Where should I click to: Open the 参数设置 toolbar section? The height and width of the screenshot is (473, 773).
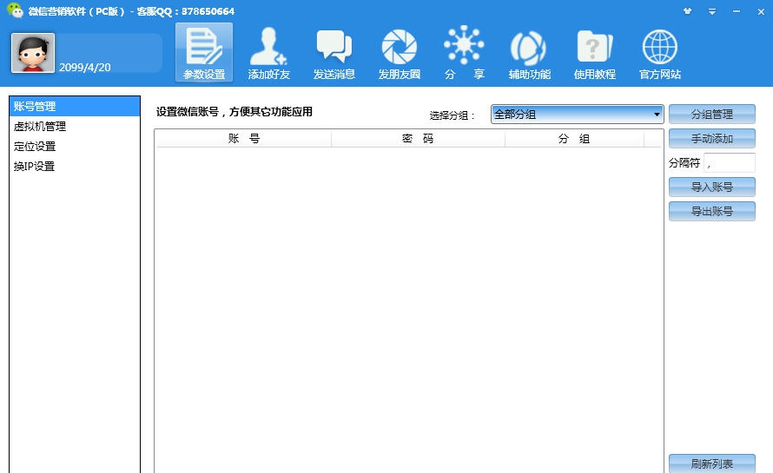(x=204, y=52)
